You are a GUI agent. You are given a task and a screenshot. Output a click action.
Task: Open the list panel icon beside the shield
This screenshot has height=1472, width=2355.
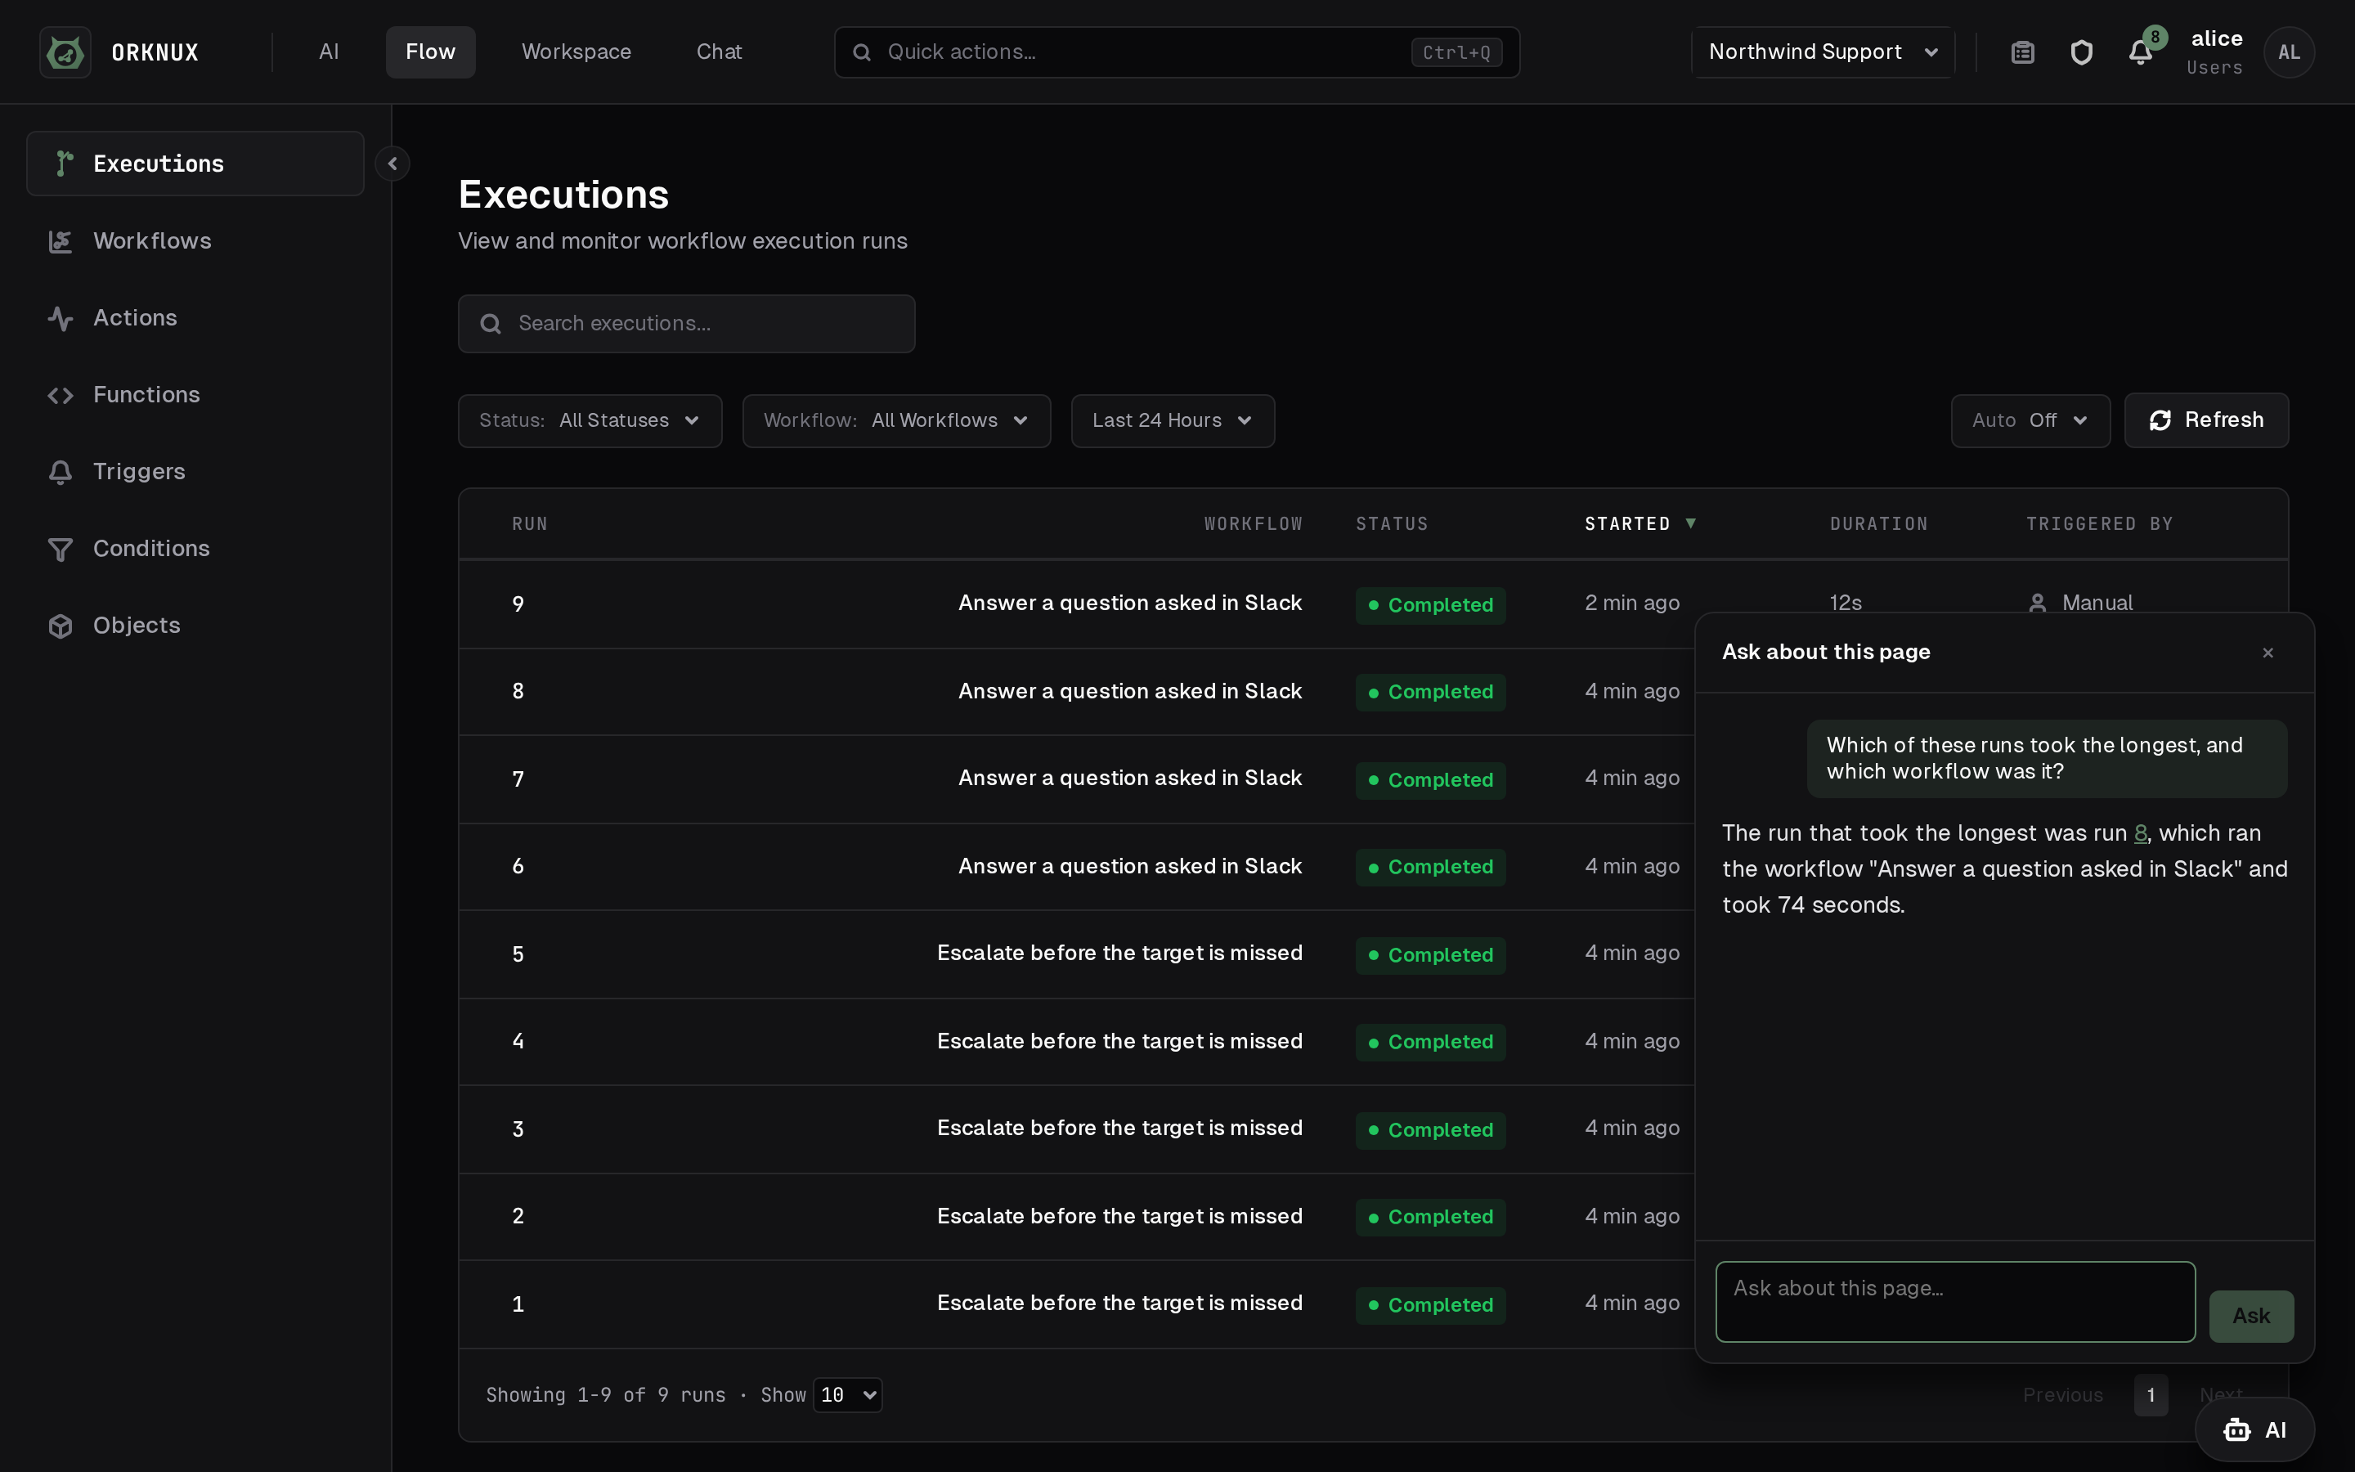(x=2023, y=52)
